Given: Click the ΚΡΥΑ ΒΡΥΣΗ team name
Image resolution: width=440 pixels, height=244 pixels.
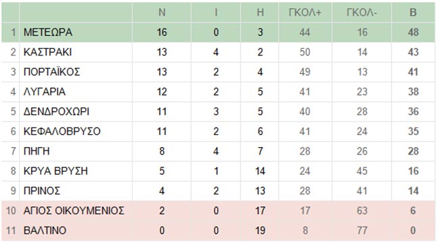Looking at the screenshot, I should point(56,171).
